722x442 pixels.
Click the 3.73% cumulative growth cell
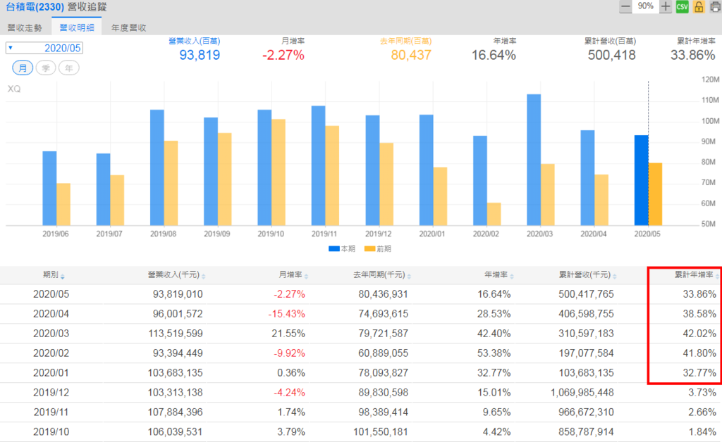point(702,393)
